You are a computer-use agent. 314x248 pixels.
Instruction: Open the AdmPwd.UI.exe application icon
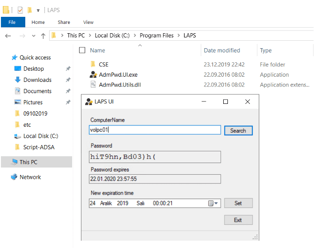[93, 75]
